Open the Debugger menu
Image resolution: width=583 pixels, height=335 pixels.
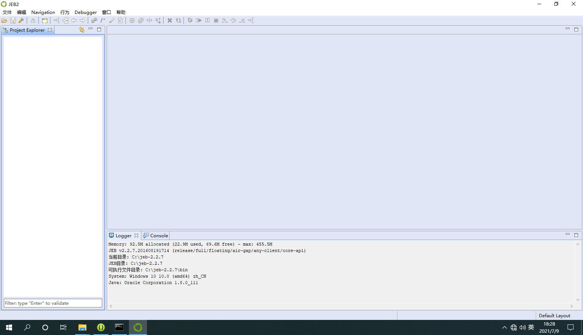click(x=86, y=12)
